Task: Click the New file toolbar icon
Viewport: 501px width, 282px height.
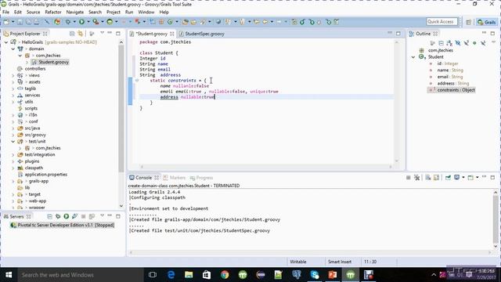Action: pyautogui.click(x=6, y=22)
